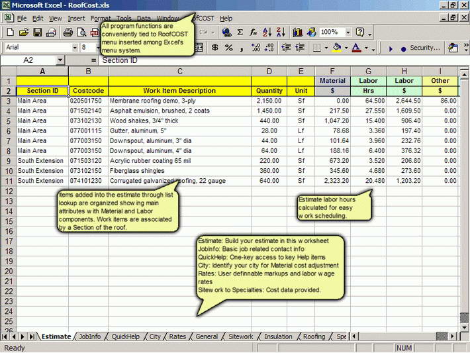Screen dimensions: 470x353
Task: Click column C header
Action: (179, 72)
